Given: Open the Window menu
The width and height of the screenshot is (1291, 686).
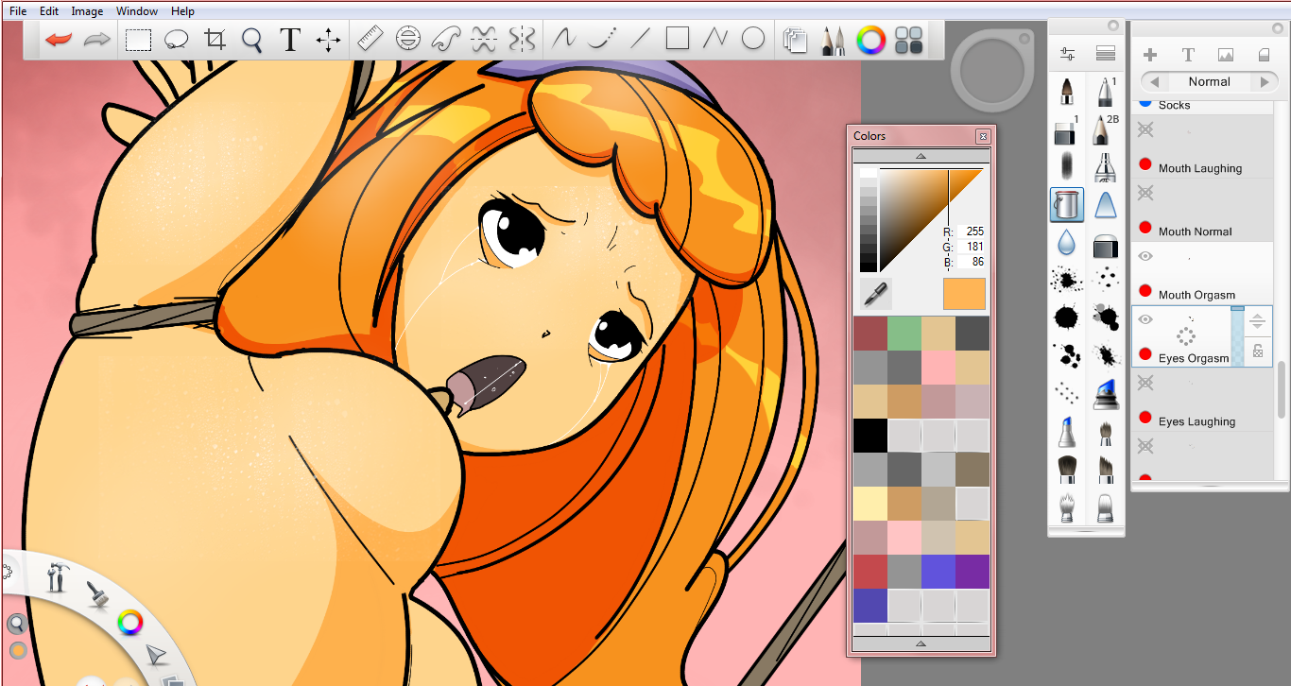Looking at the screenshot, I should 137,11.
